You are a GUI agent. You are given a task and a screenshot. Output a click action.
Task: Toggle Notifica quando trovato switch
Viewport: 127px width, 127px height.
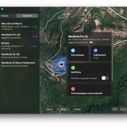click(x=105, y=78)
